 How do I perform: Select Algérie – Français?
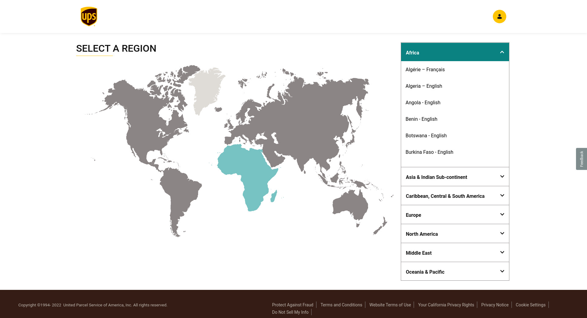425,69
